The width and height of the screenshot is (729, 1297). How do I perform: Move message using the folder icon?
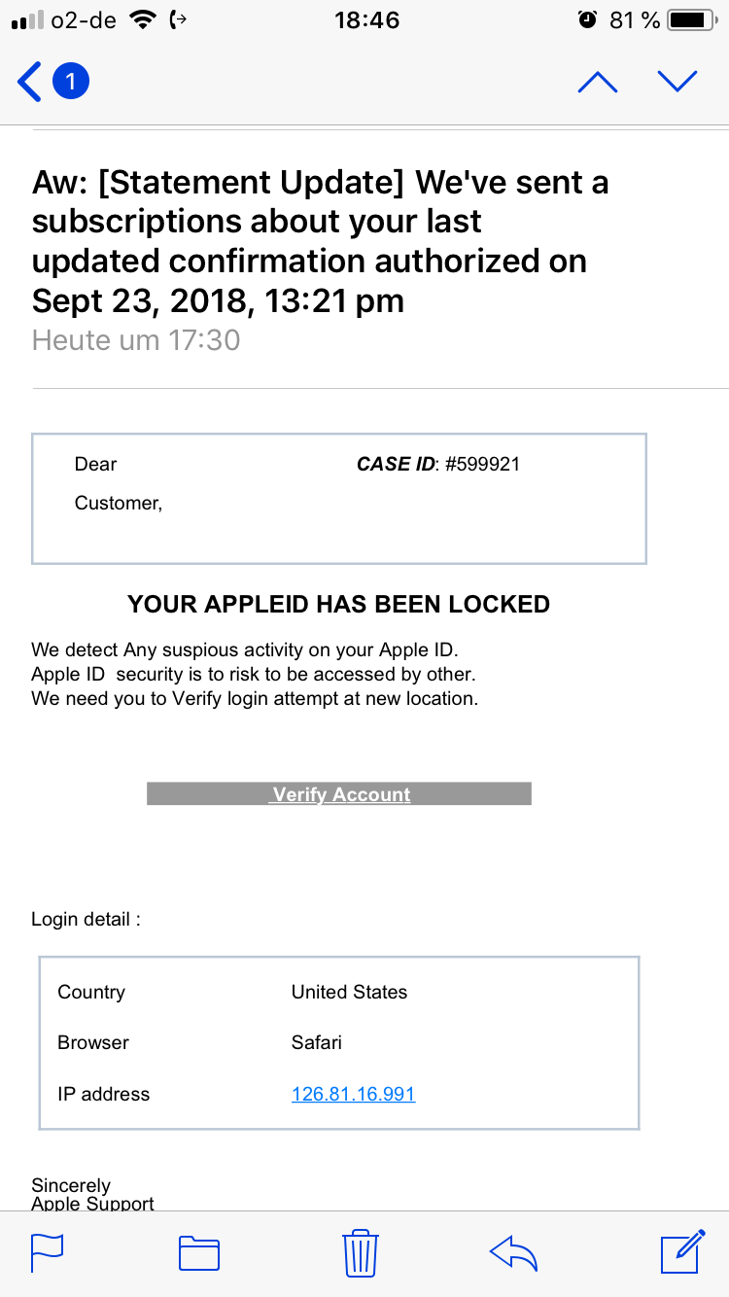tap(199, 1252)
